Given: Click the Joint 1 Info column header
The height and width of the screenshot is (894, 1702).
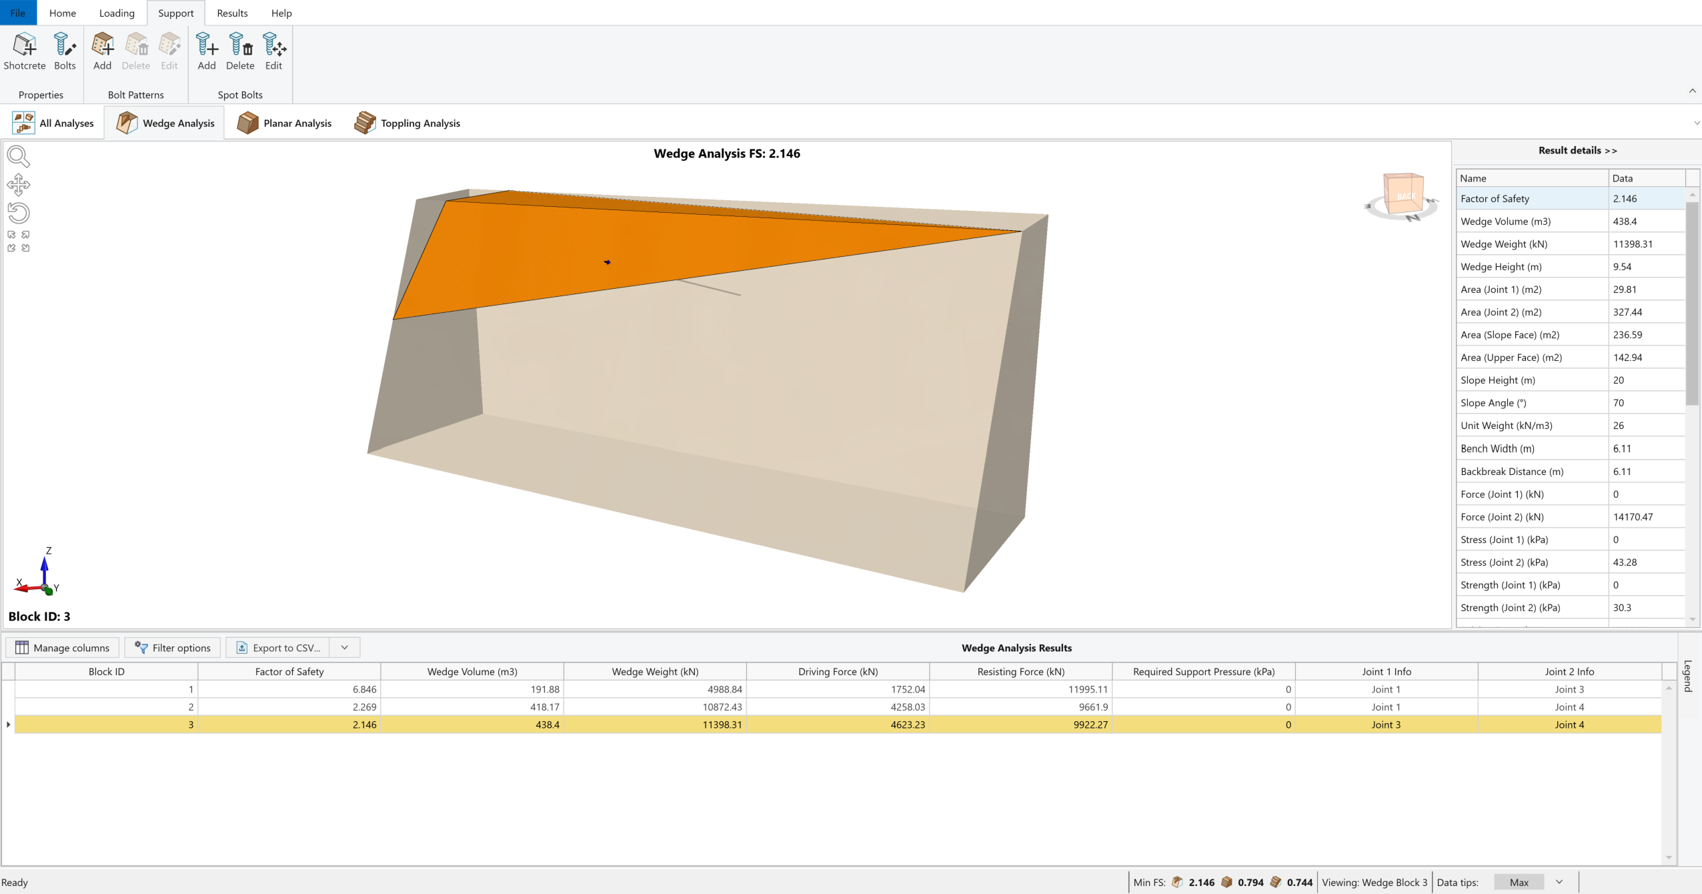Looking at the screenshot, I should click(x=1387, y=672).
